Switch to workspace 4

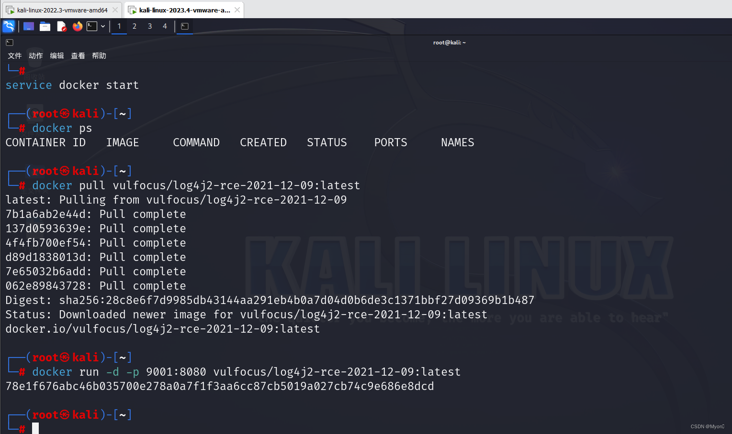(165, 26)
